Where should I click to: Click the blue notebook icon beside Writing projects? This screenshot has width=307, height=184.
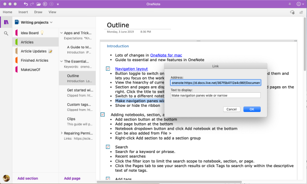click(17, 22)
